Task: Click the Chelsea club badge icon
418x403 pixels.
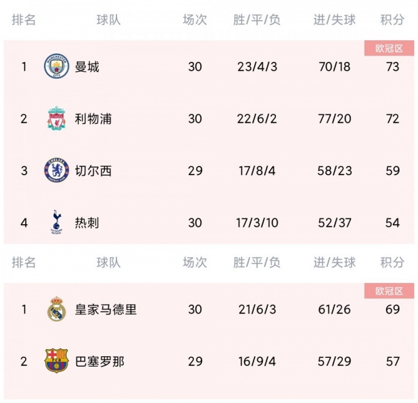Action: pos(56,170)
